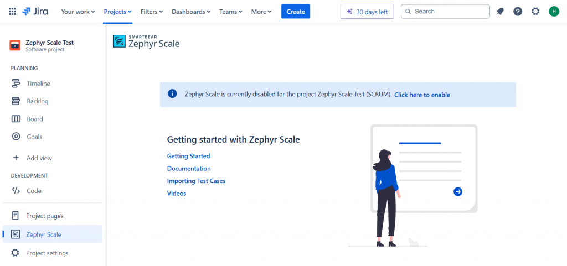Open the settings gear icon

535,12
